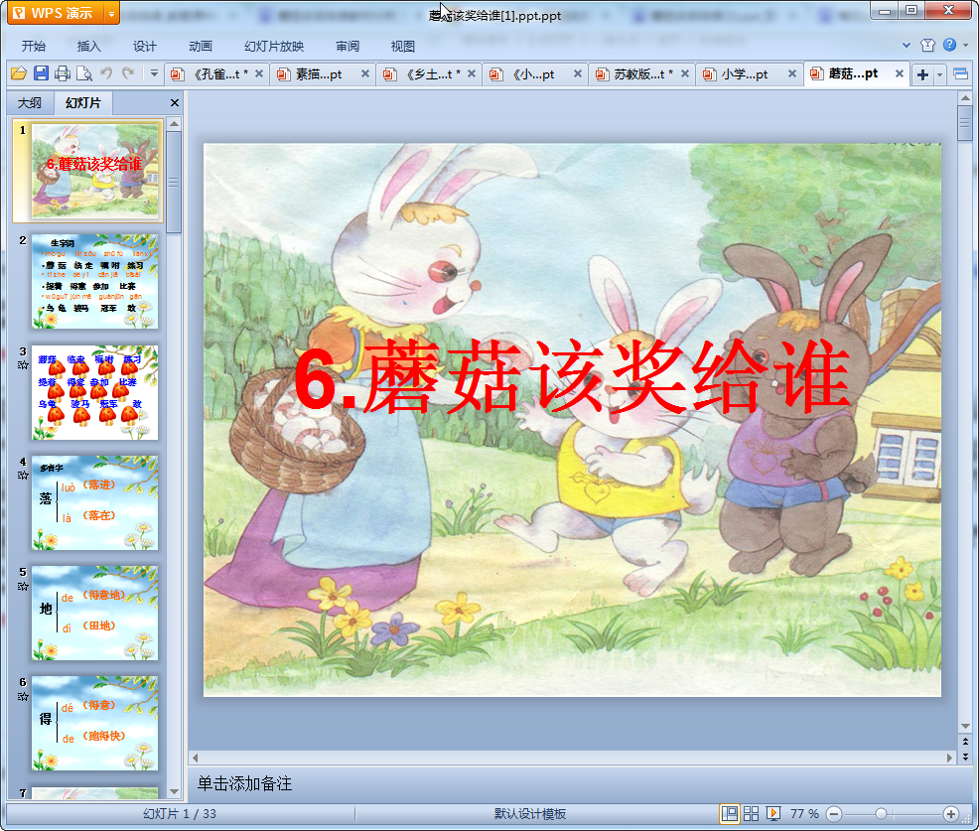Click animation star icon beside slide 6

click(x=23, y=696)
